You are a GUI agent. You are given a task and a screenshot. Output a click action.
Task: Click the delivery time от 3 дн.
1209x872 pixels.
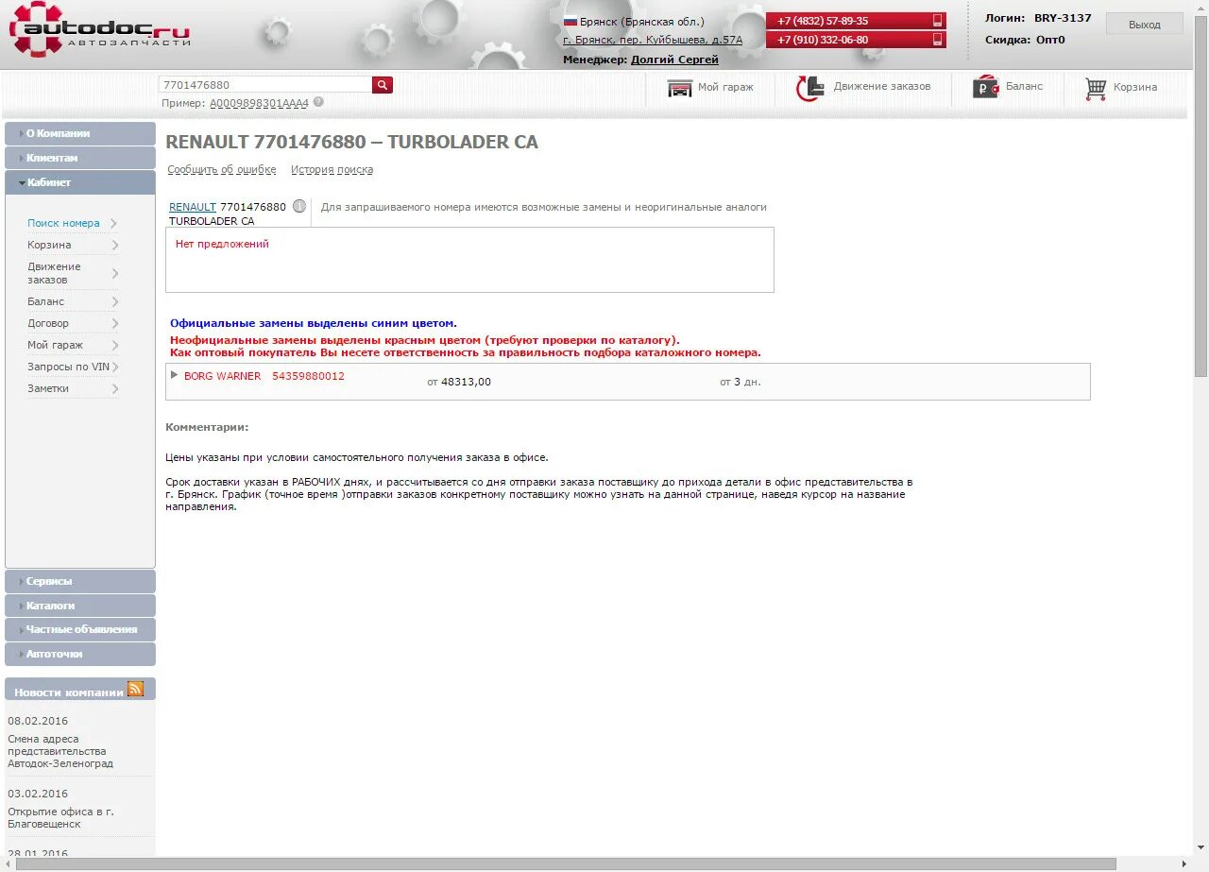point(740,382)
